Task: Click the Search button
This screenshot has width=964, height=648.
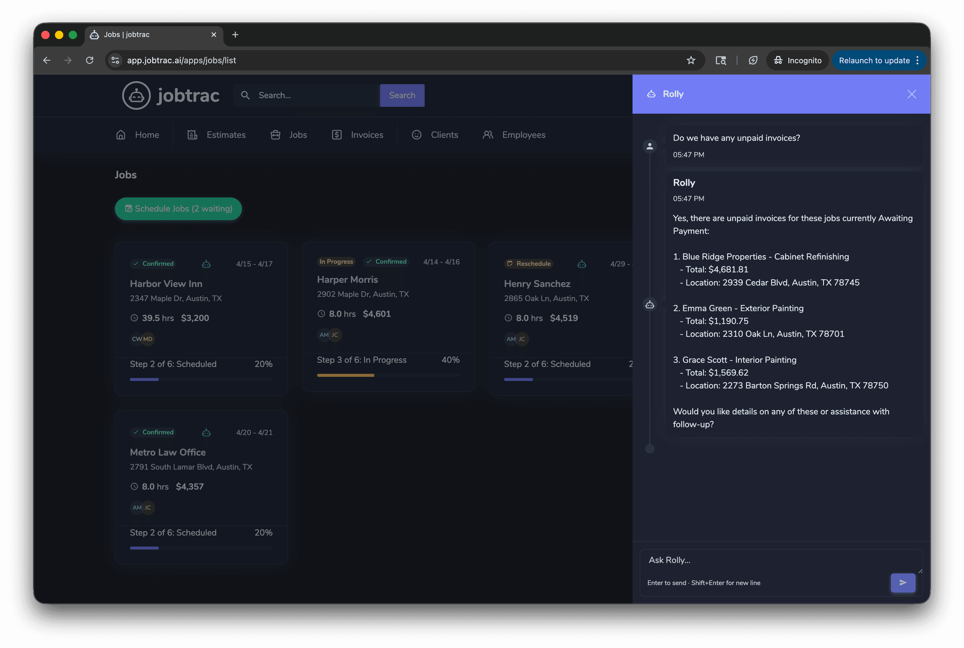Action: (402, 95)
